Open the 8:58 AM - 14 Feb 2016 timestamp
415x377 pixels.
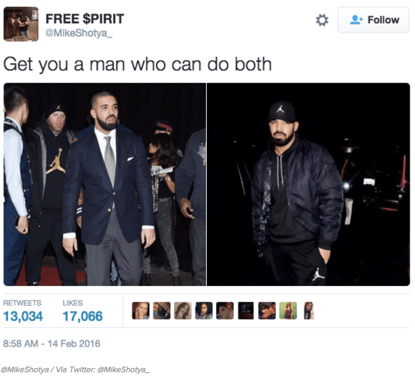coord(52,344)
